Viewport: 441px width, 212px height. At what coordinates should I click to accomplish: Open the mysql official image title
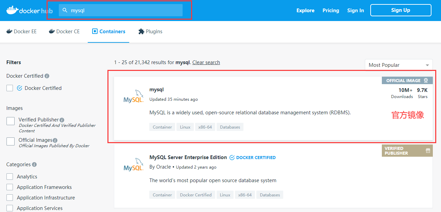pos(157,90)
